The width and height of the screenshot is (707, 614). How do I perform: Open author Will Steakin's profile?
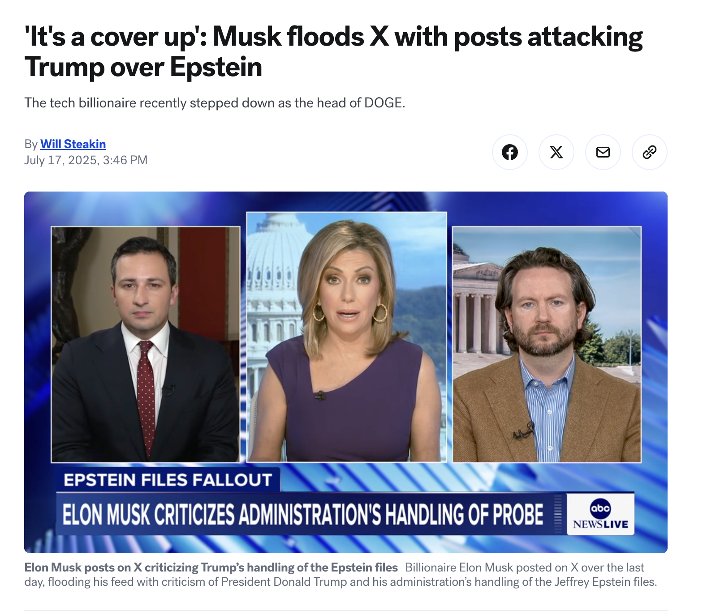click(73, 144)
